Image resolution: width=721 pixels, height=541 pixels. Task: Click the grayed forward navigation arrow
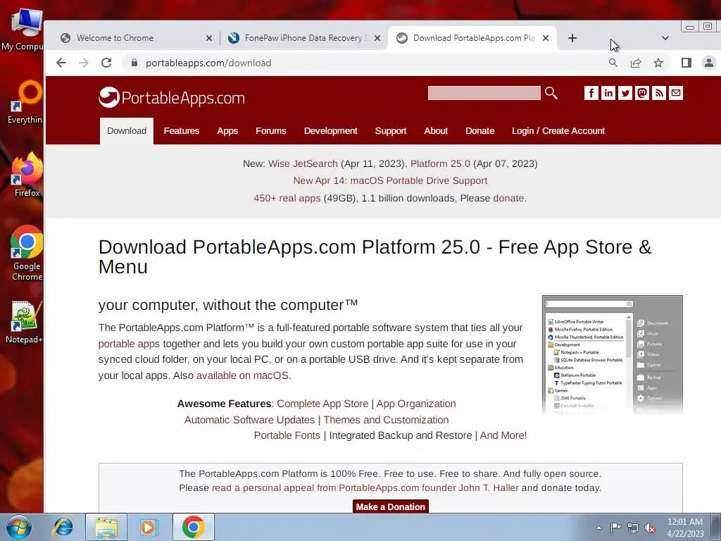tap(84, 63)
